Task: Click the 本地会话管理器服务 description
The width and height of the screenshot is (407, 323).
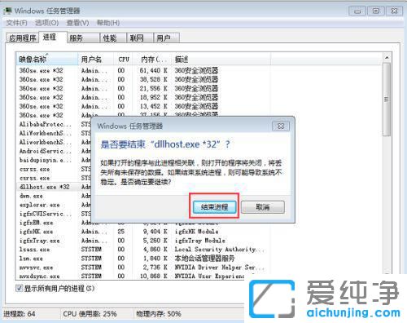Action: pos(204,259)
